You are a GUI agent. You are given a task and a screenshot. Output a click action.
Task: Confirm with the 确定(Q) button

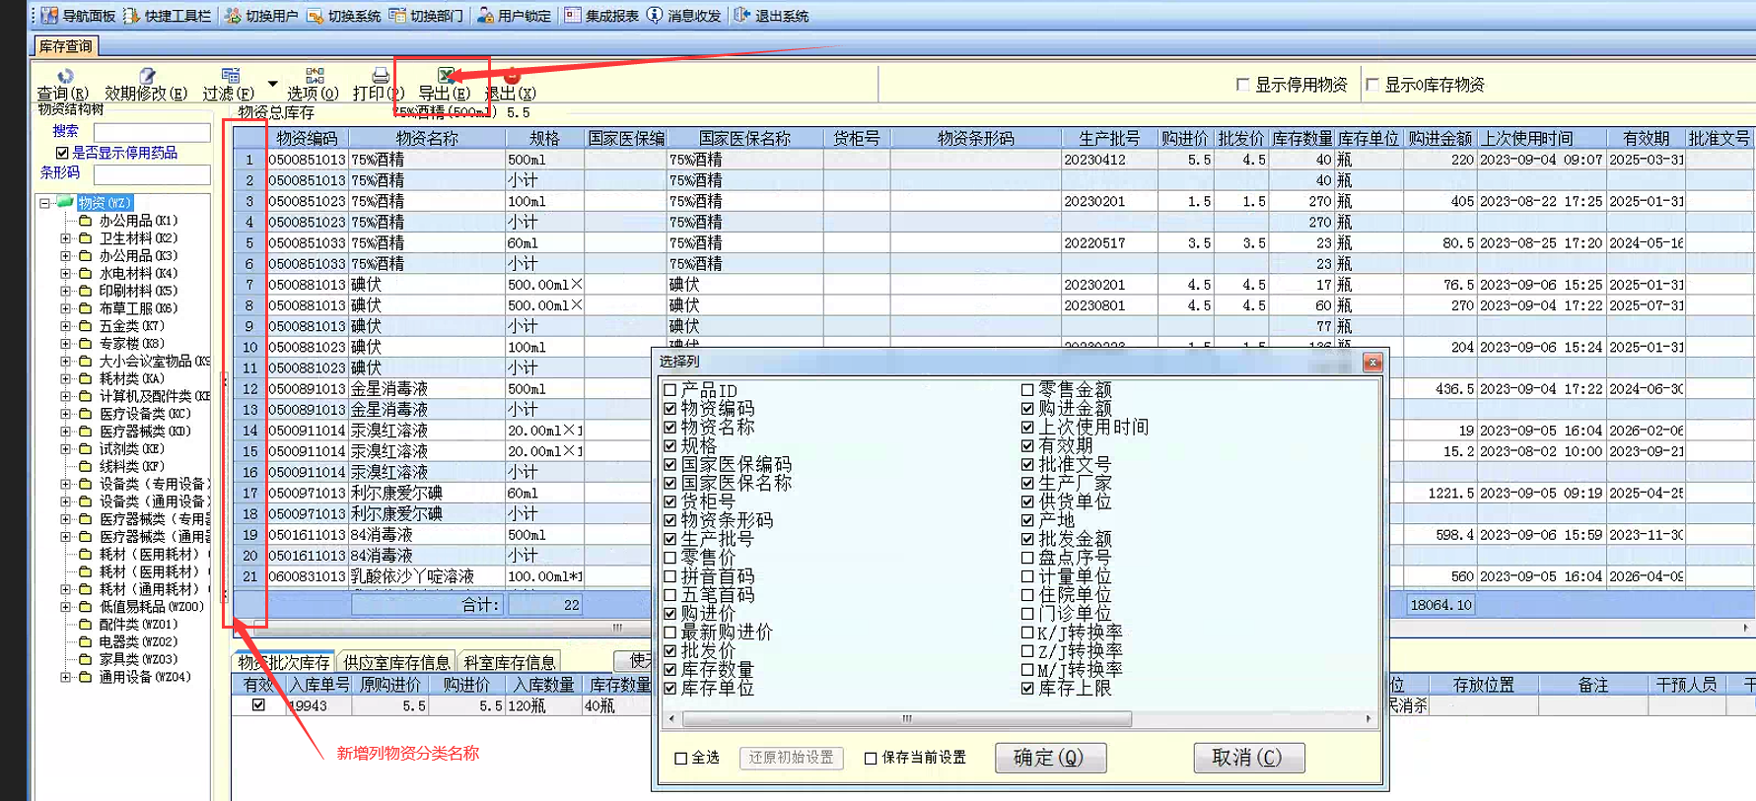pyautogui.click(x=1050, y=758)
